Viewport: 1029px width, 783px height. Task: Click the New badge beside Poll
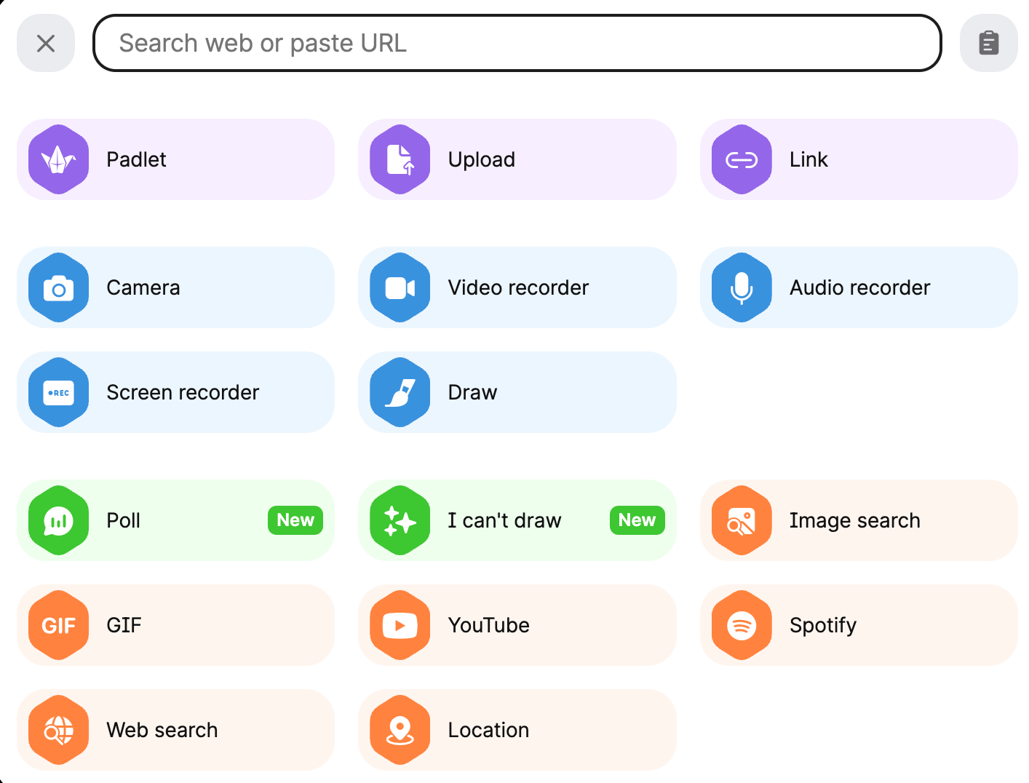[295, 520]
